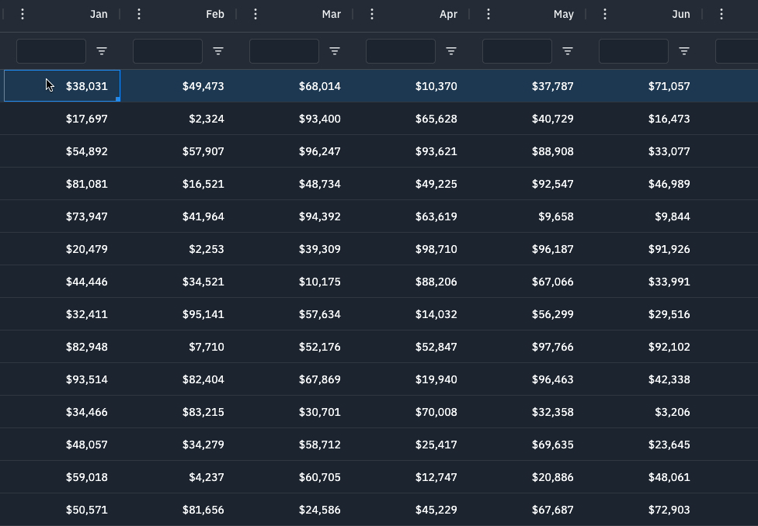Screen dimensions: 758x526
Task: Open the Jun column filter funnel
Action: [x=684, y=50]
